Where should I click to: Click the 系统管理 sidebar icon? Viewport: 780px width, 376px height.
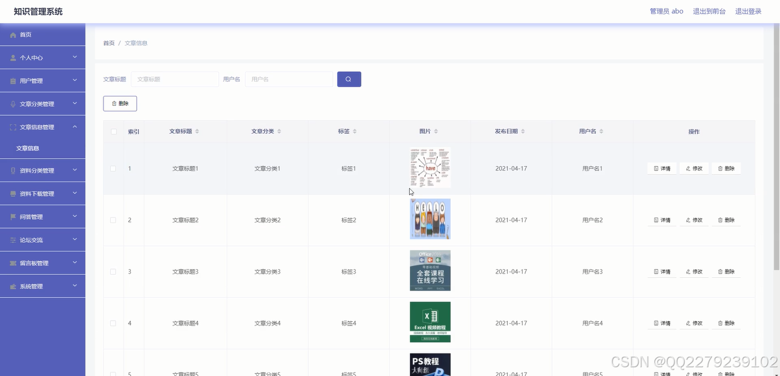12,286
